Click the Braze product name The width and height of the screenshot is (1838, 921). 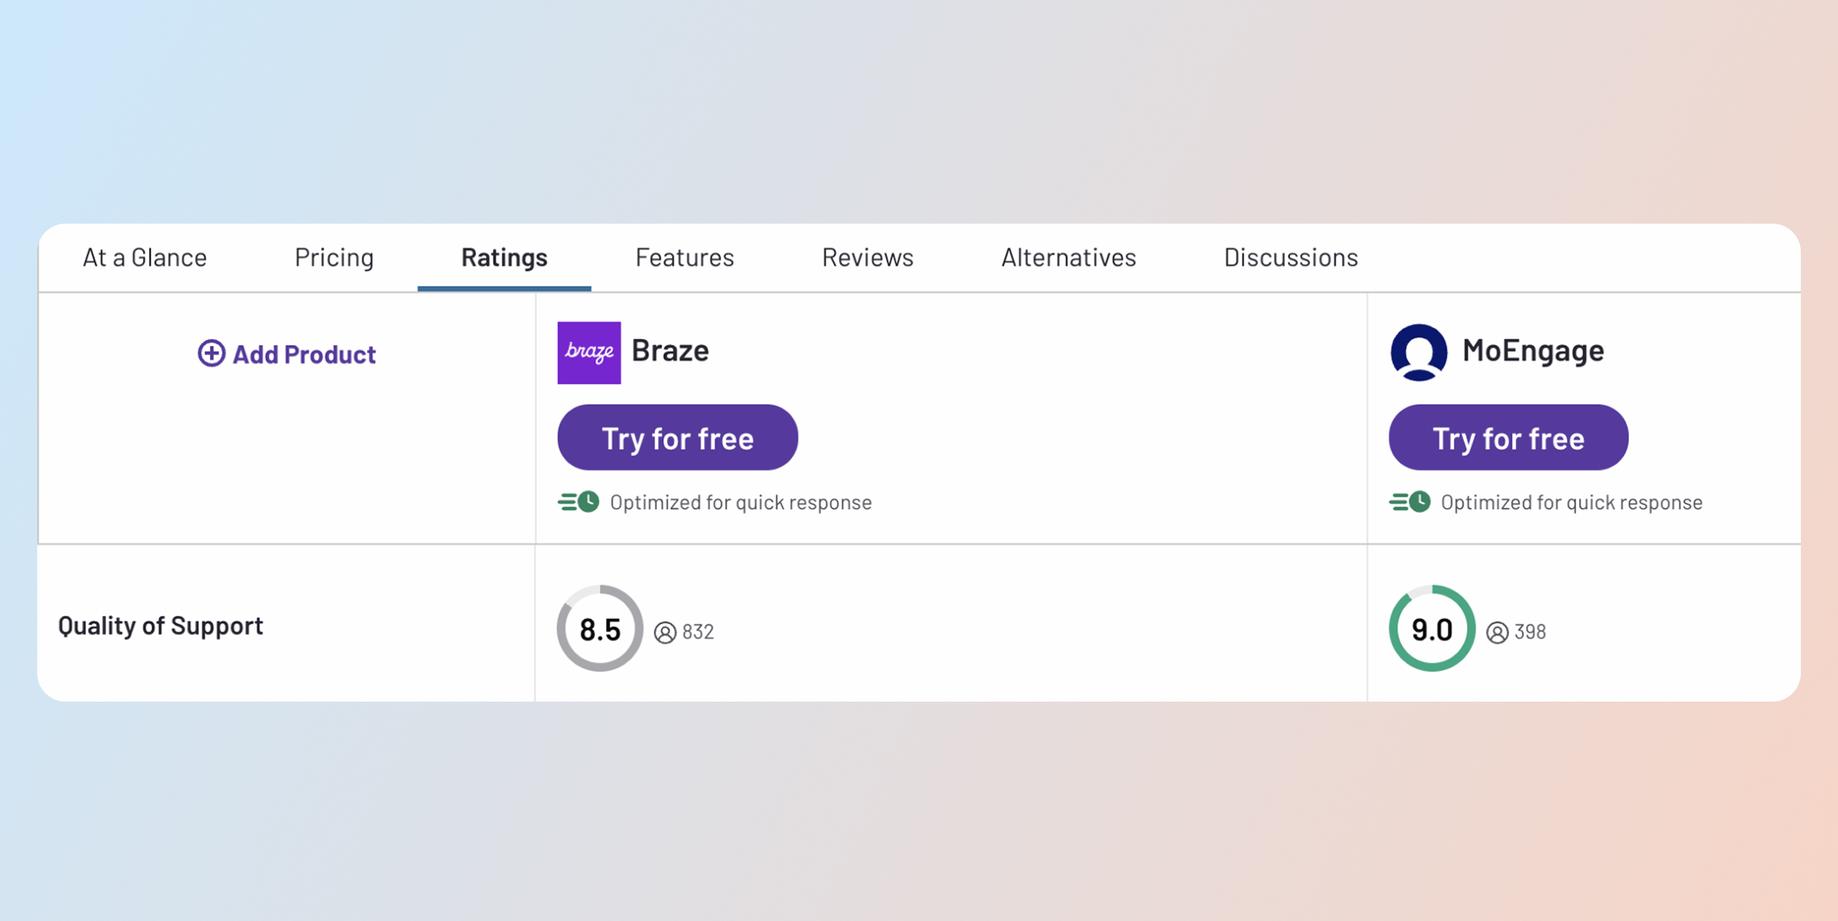pyautogui.click(x=670, y=350)
